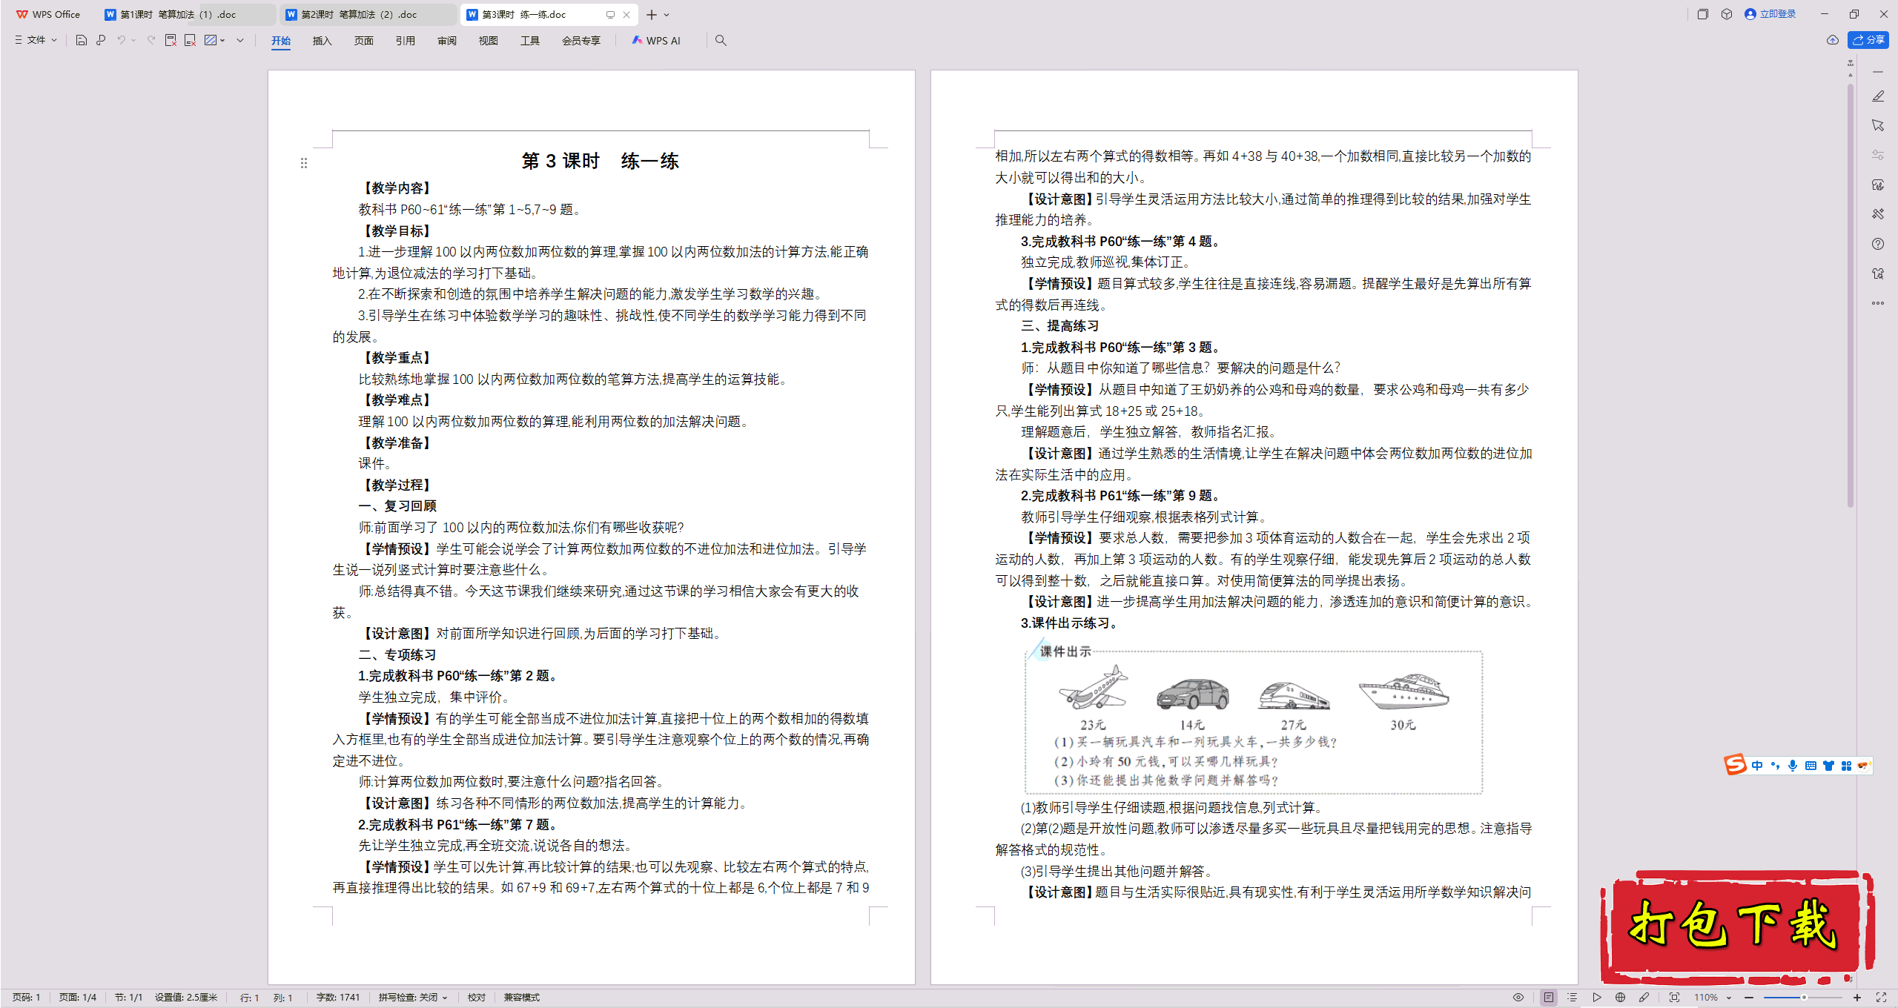Click the cloud upload icon
Screen dimensions: 1898x1008
(1832, 40)
